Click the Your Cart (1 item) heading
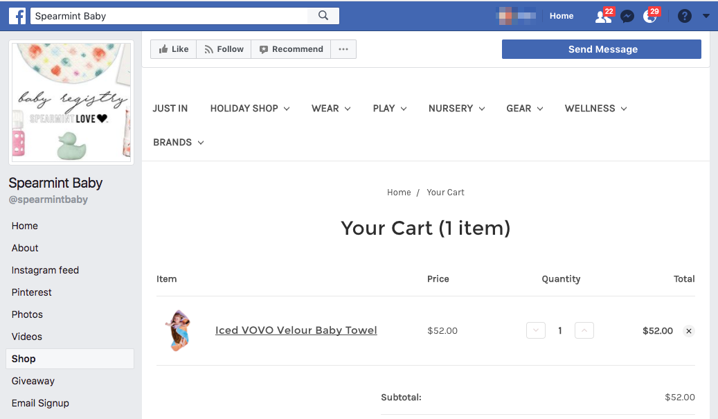The image size is (718, 419). point(425,228)
